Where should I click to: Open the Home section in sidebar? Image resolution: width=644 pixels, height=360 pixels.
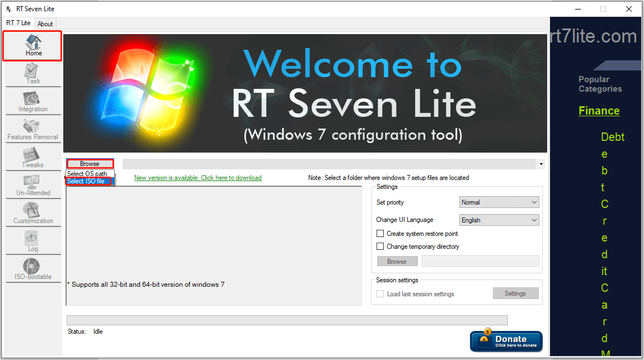[32, 46]
